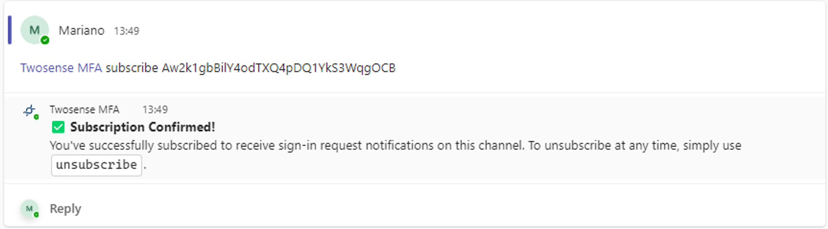
Task: Click Mariano's large profile avatar
Action: (x=34, y=30)
